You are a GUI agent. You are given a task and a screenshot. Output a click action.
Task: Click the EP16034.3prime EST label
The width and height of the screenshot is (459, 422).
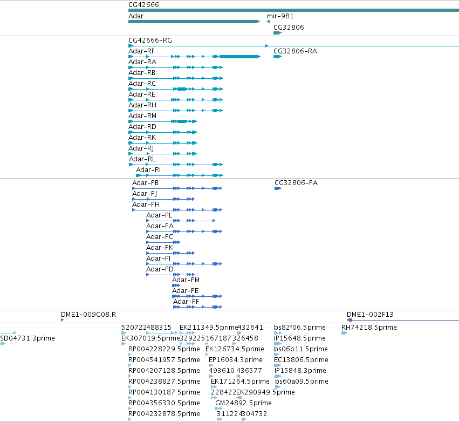click(236, 360)
